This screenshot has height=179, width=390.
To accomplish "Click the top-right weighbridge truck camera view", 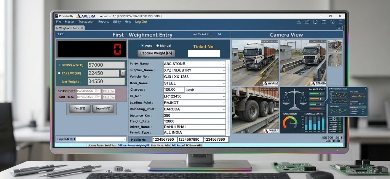I will (303, 63).
